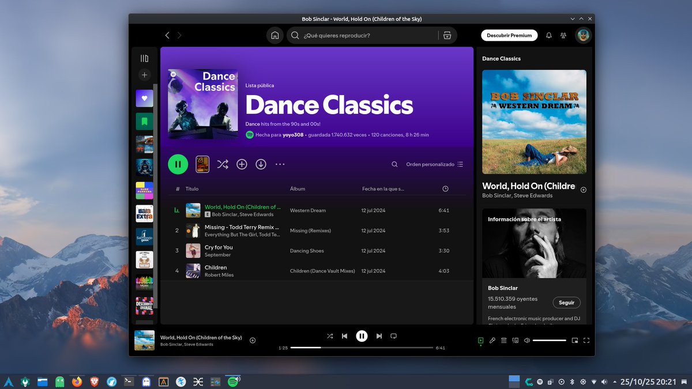
Task: Open Firefox from the taskbar
Action: coord(77,382)
